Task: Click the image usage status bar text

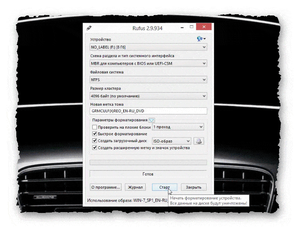Action: 127,200
